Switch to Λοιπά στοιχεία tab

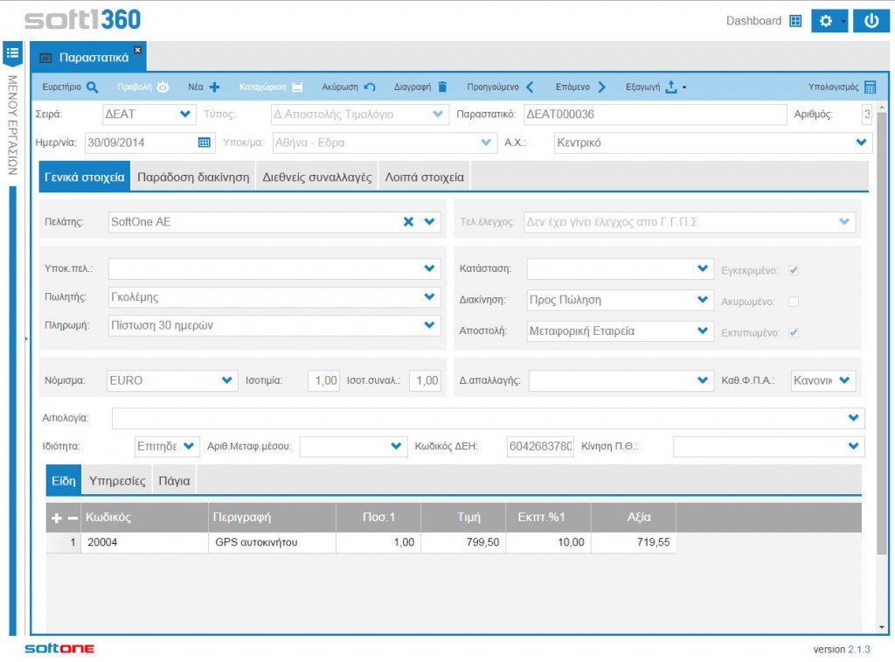click(x=424, y=177)
